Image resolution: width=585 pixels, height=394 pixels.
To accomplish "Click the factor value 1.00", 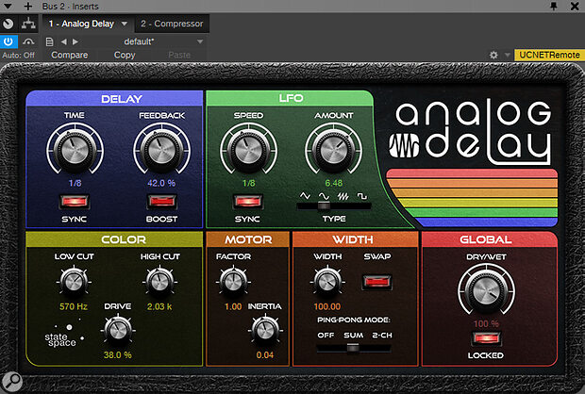I will [x=233, y=306].
